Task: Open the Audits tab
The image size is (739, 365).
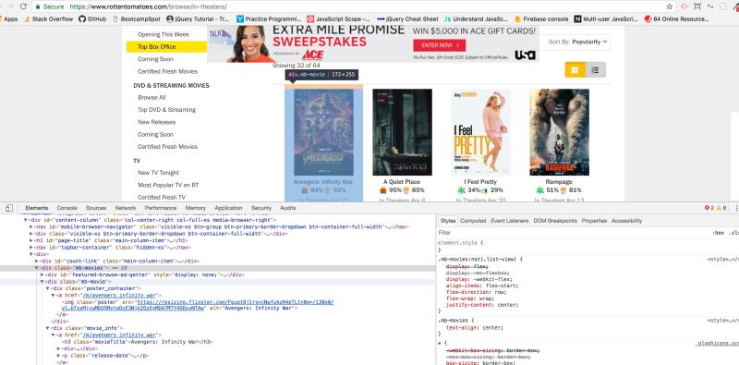Action: pyautogui.click(x=287, y=208)
